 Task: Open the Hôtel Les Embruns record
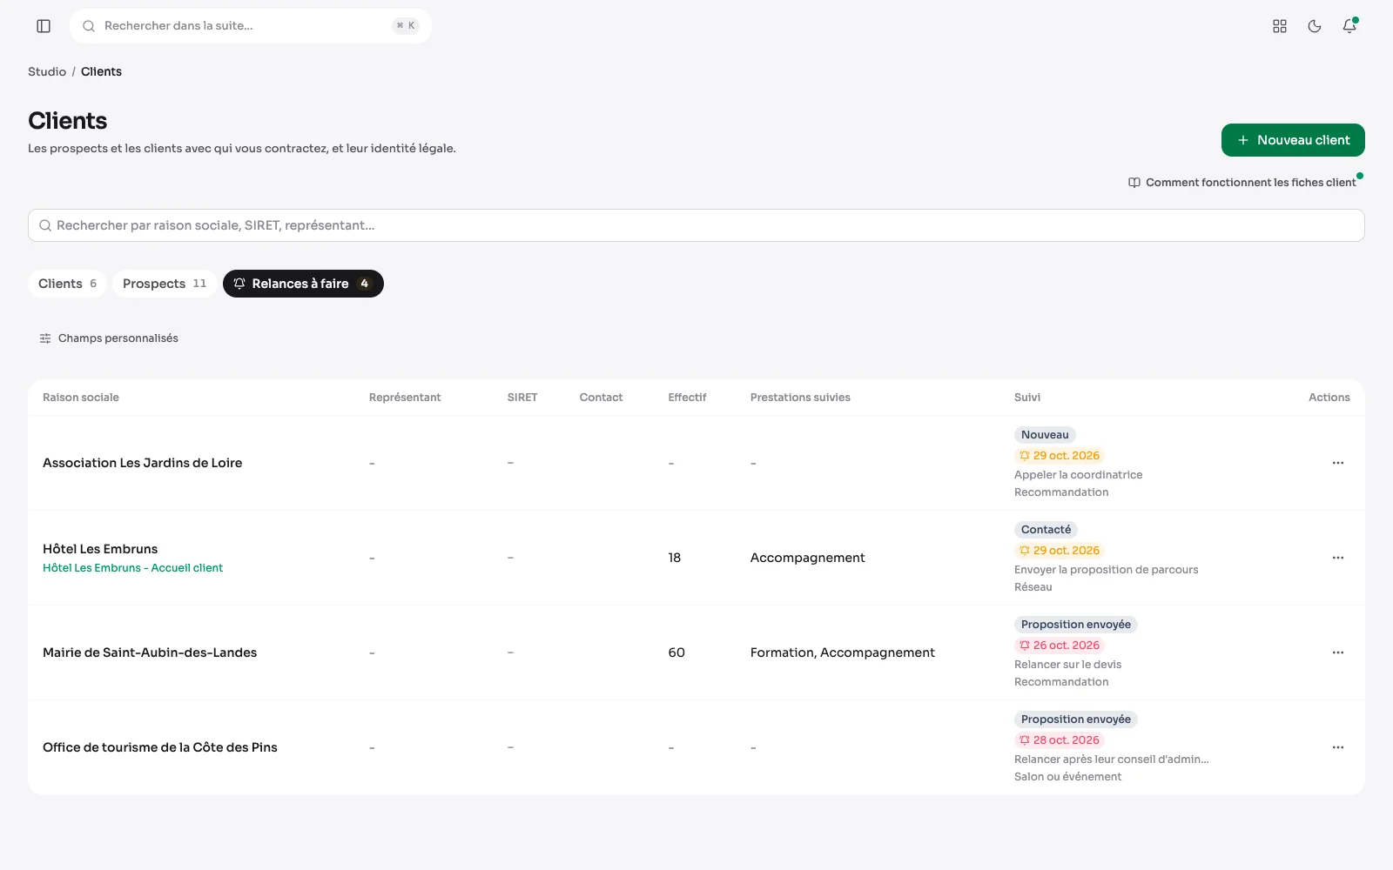pyautogui.click(x=100, y=549)
